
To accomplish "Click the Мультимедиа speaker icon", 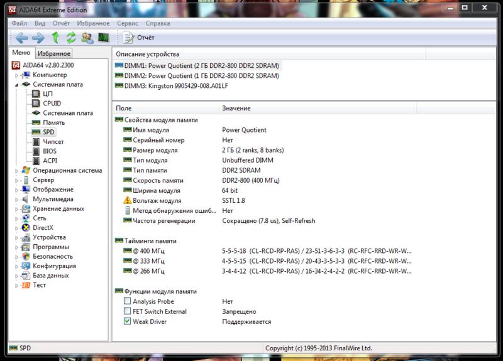I will coord(25,199).
